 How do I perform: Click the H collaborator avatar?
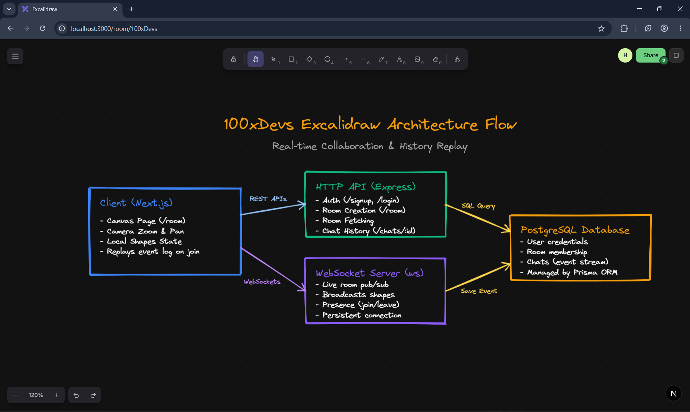click(625, 55)
